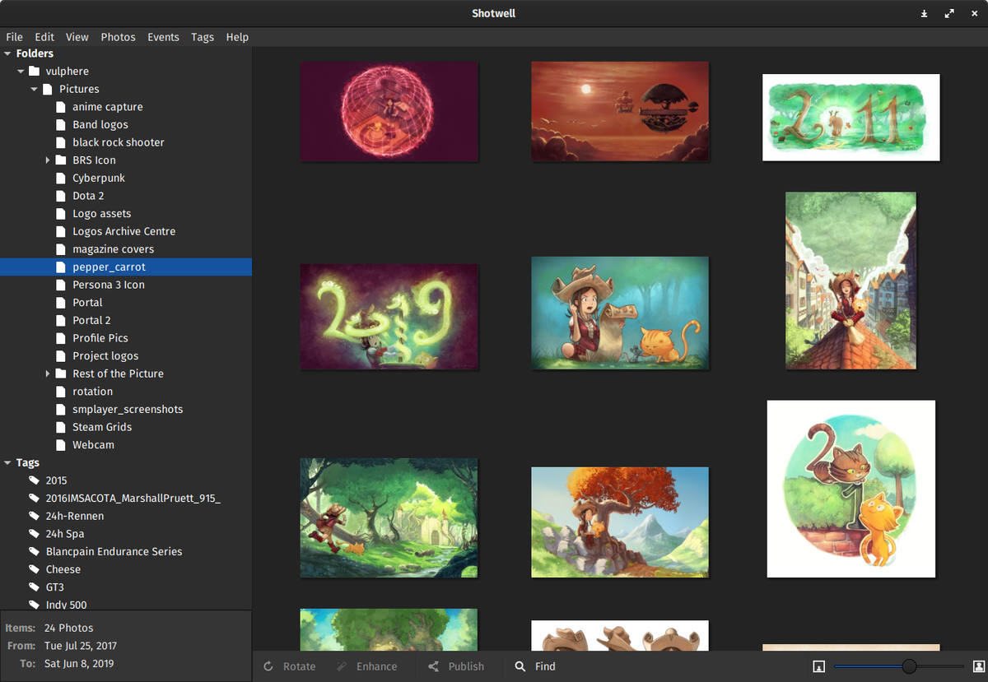
Task: Click the Find magnifier icon
Action: pyautogui.click(x=520, y=666)
